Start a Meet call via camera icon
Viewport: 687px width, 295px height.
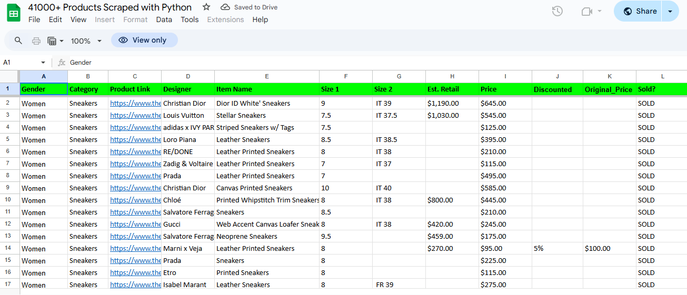click(587, 11)
